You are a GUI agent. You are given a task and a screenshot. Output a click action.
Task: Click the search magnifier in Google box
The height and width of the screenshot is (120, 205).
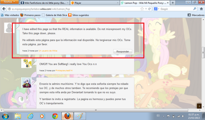(x=194, y=9)
